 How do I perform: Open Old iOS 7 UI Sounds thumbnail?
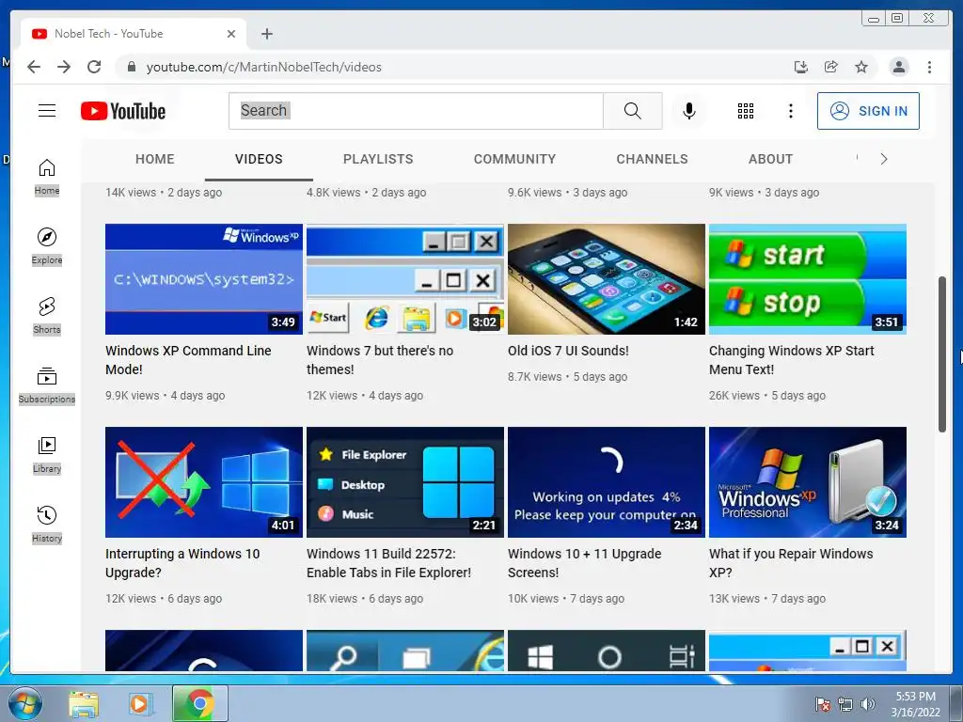(x=607, y=279)
